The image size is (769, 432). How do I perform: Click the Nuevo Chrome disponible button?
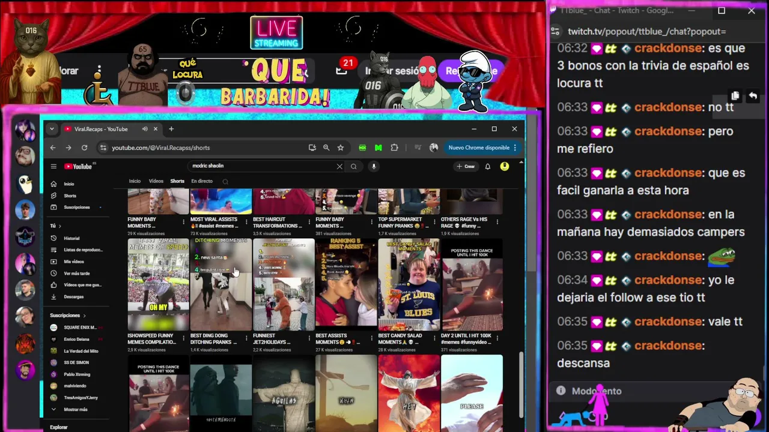point(479,148)
